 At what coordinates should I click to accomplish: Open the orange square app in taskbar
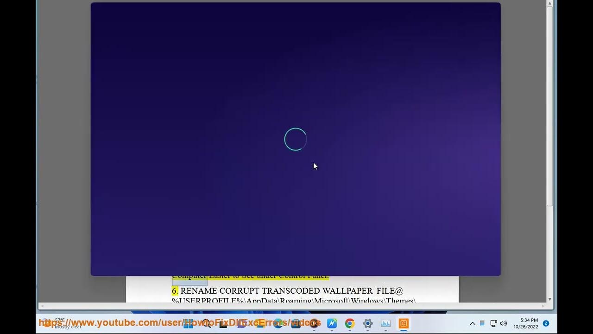(404, 323)
